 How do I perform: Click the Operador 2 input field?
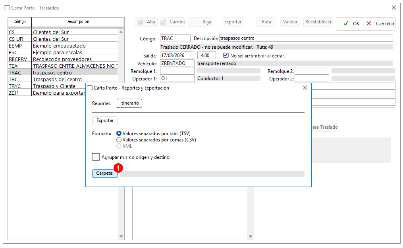tap(312, 78)
